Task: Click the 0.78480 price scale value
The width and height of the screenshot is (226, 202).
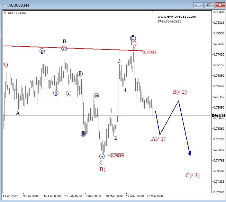Action: point(219,12)
